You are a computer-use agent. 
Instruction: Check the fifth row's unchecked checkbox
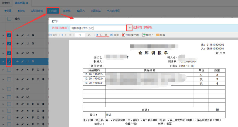coord(9,70)
